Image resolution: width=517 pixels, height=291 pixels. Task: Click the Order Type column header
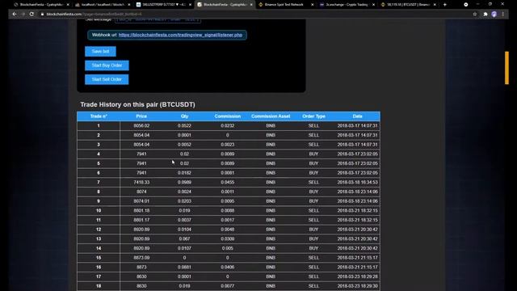(313, 116)
